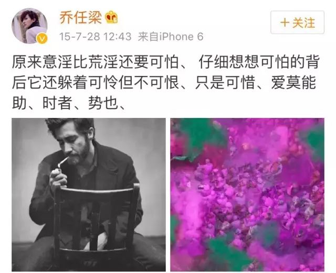Open the 来自iPhone 6 source link
The height and width of the screenshot is (273, 336).
(x=171, y=37)
